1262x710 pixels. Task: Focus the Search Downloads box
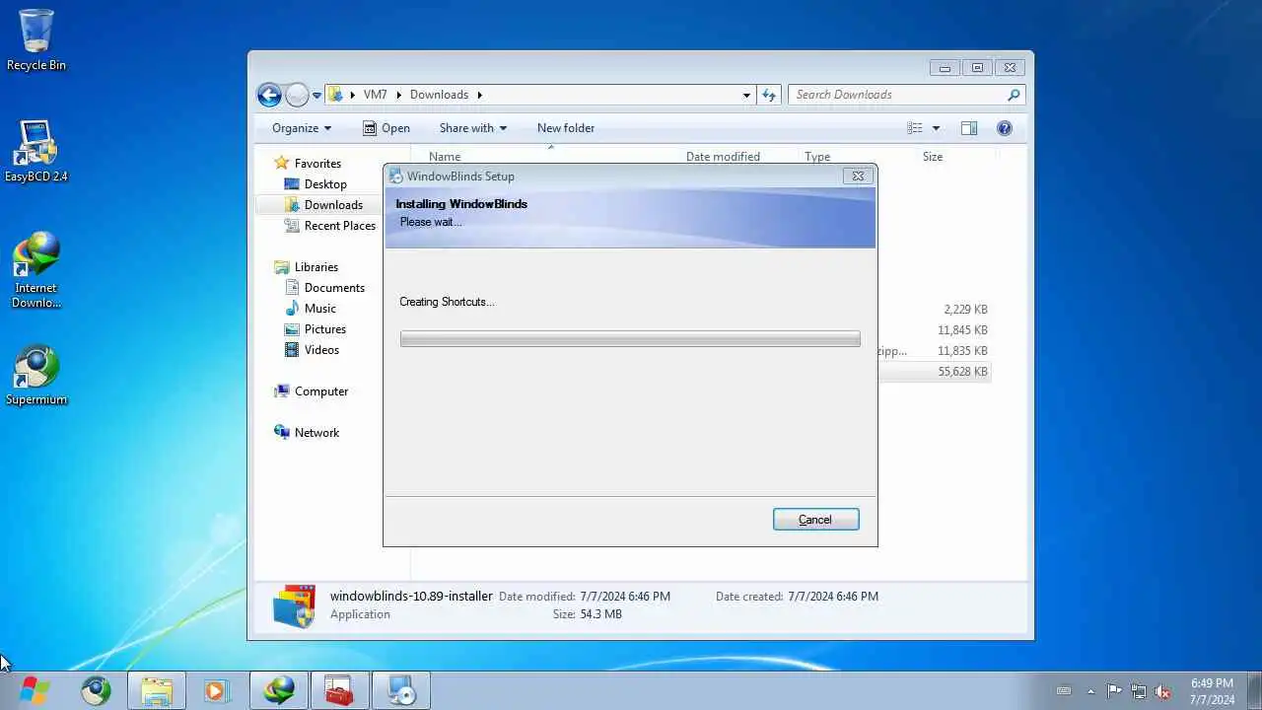pos(899,95)
